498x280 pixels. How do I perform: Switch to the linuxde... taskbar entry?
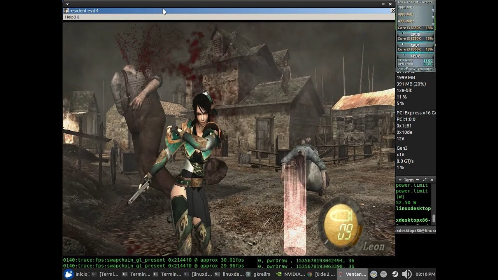[x=228, y=274]
